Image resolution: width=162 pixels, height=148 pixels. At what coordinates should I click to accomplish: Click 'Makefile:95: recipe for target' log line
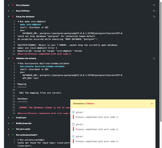coord(50,51)
